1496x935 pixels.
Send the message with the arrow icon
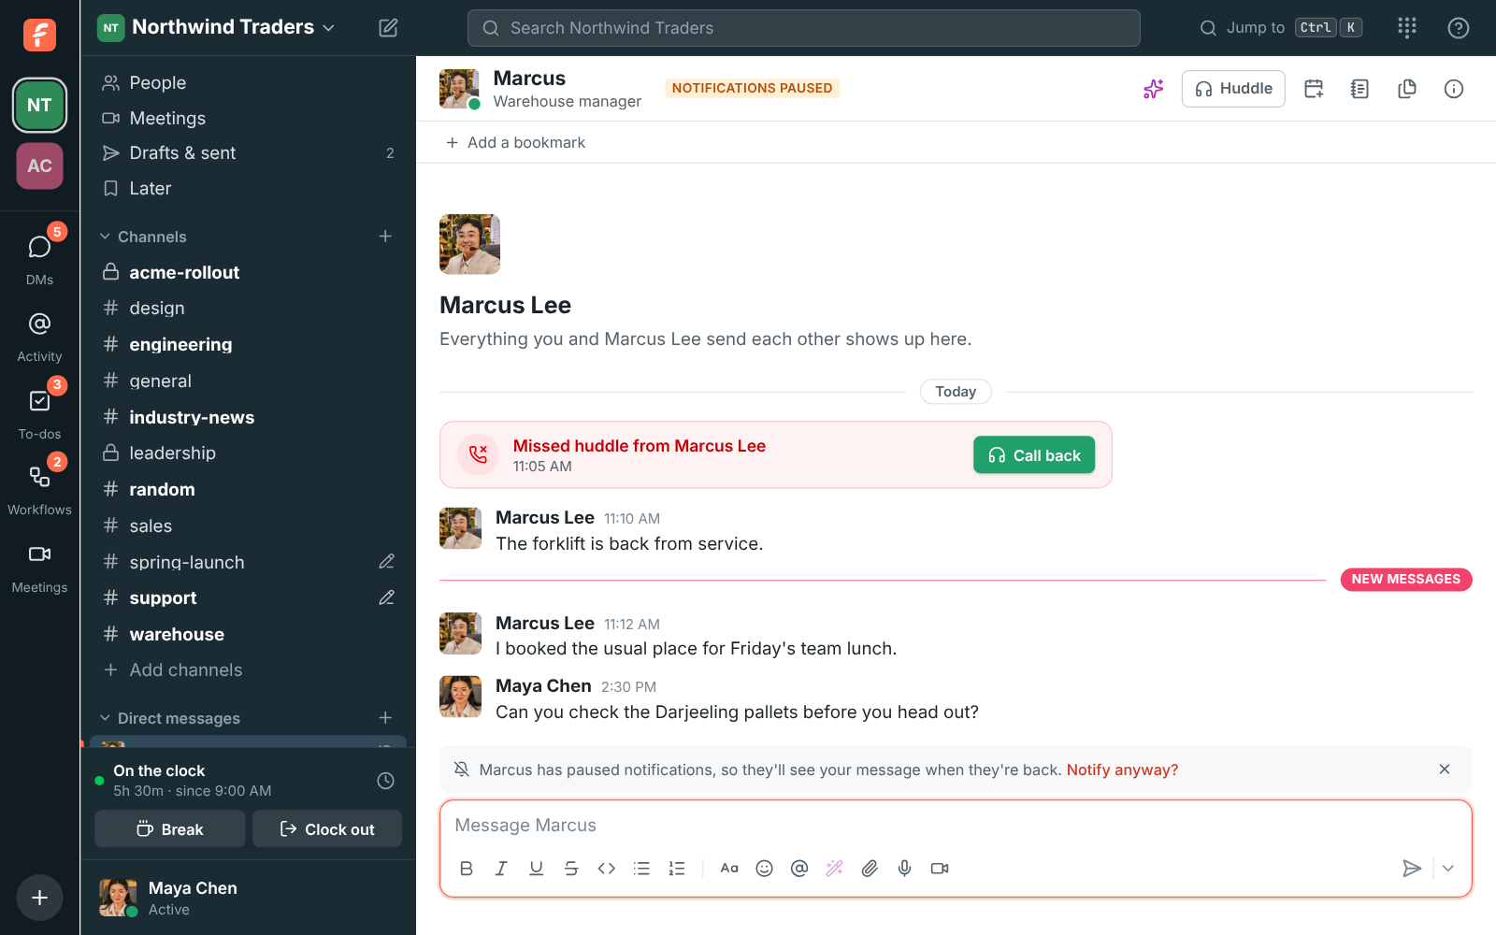point(1412,869)
